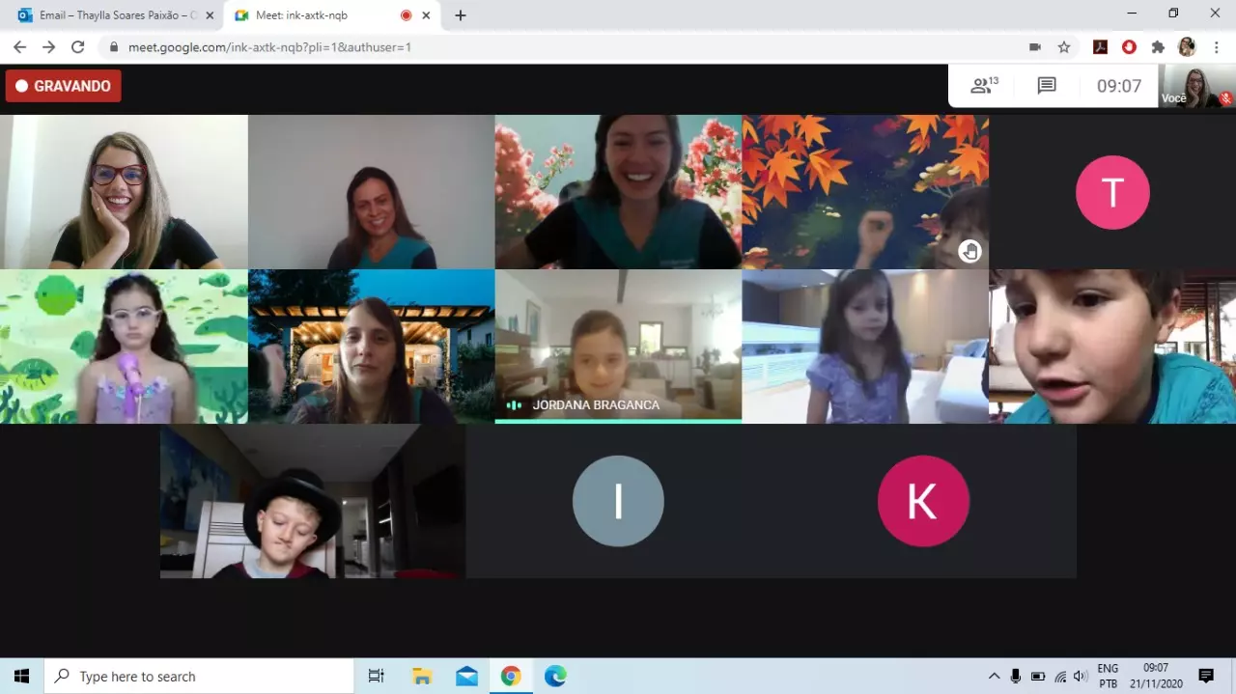Click the Chrome profile avatar button

(1187, 46)
